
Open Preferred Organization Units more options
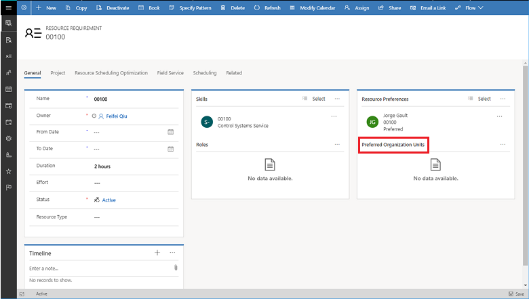pos(503,145)
